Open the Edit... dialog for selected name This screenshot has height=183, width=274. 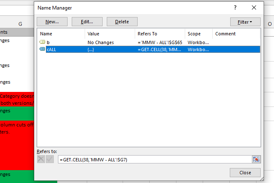87,22
